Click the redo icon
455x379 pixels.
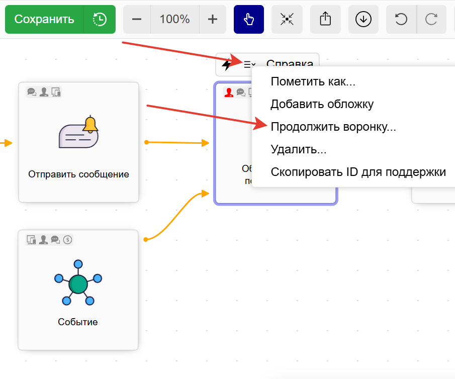click(431, 19)
